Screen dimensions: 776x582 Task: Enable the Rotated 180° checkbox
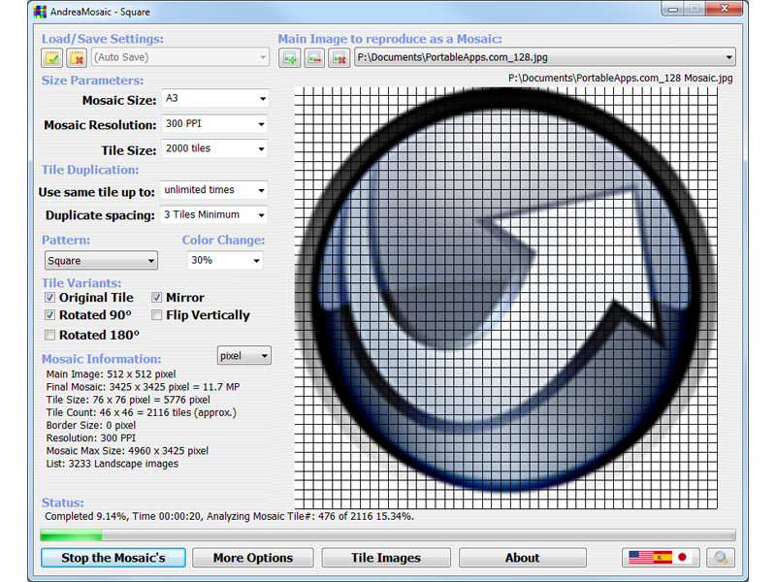point(50,335)
